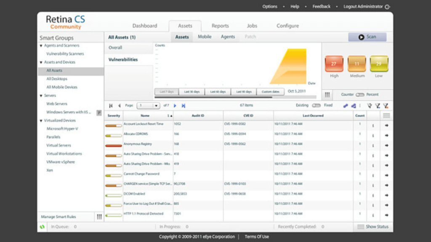
Task: Click Manage Smart Rules
Action: (58, 217)
